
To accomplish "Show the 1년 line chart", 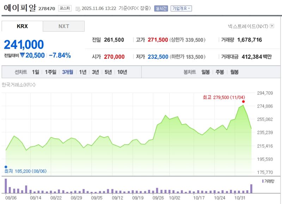I will tap(83, 72).
